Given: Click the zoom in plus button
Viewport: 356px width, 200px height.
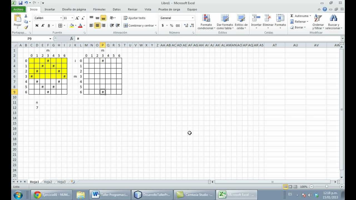Looking at the screenshot, I should pyautogui.click(x=342, y=187).
